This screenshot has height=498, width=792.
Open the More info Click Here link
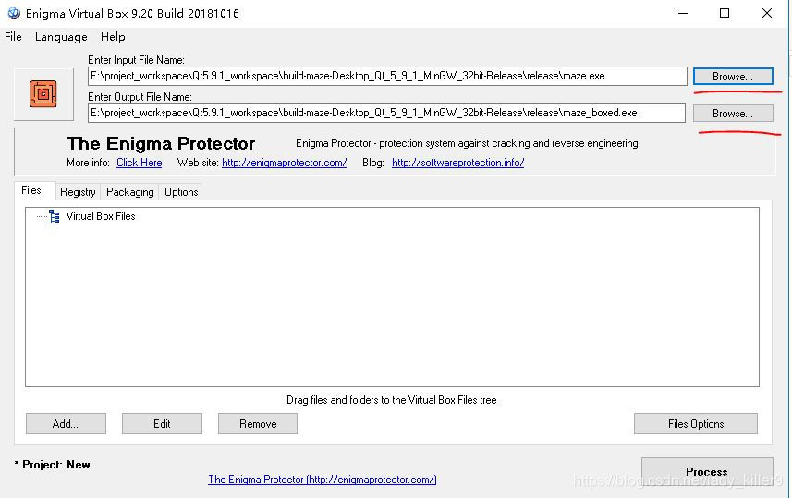pyautogui.click(x=140, y=163)
